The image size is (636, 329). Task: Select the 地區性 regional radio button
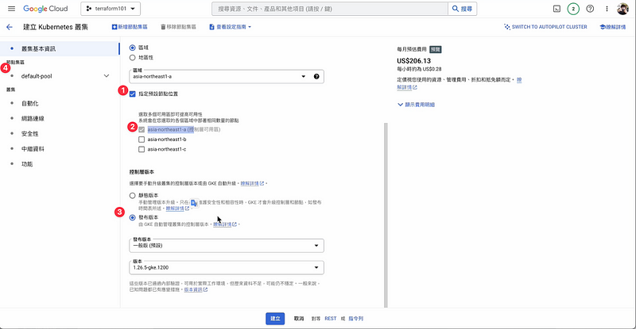132,57
